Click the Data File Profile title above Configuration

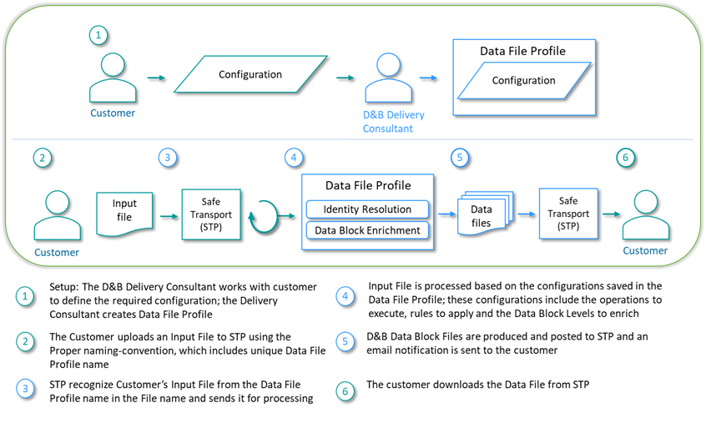click(522, 51)
